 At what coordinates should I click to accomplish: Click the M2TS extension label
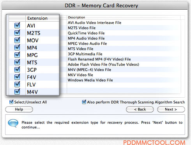34,33
